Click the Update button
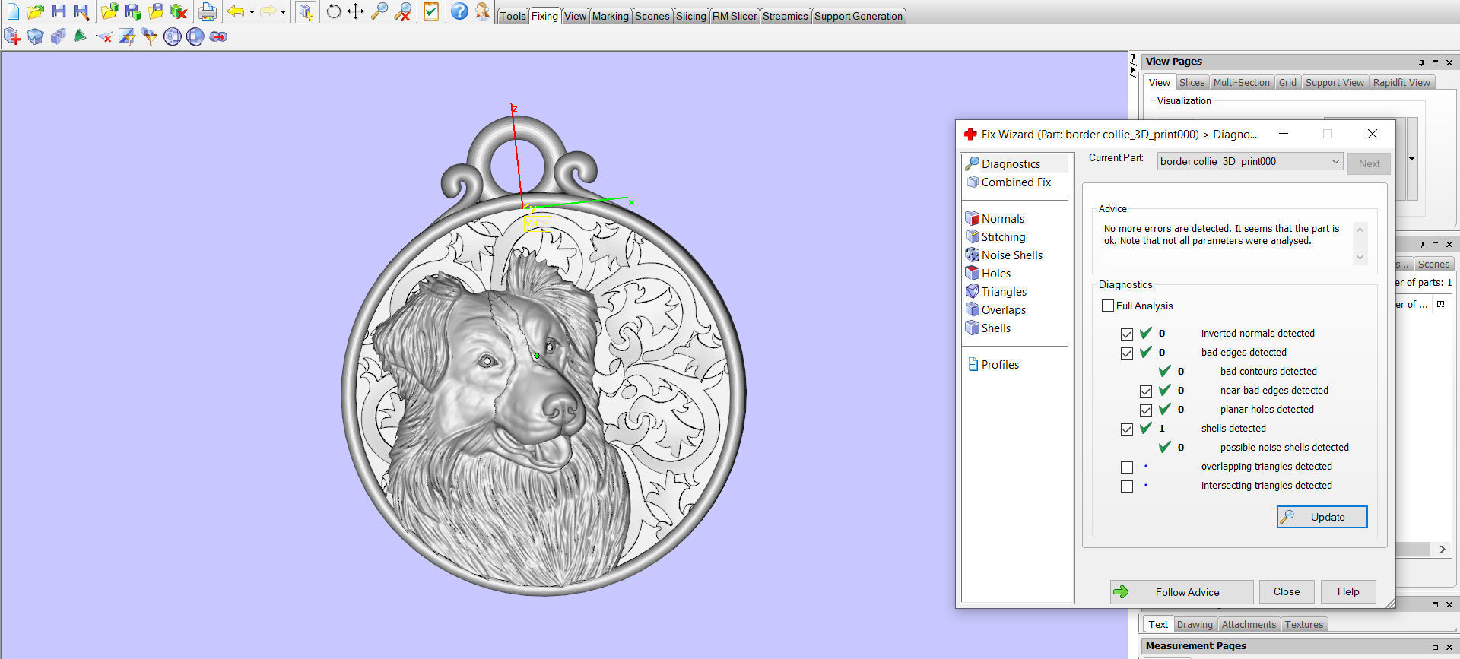The height and width of the screenshot is (659, 1460). point(1322,517)
